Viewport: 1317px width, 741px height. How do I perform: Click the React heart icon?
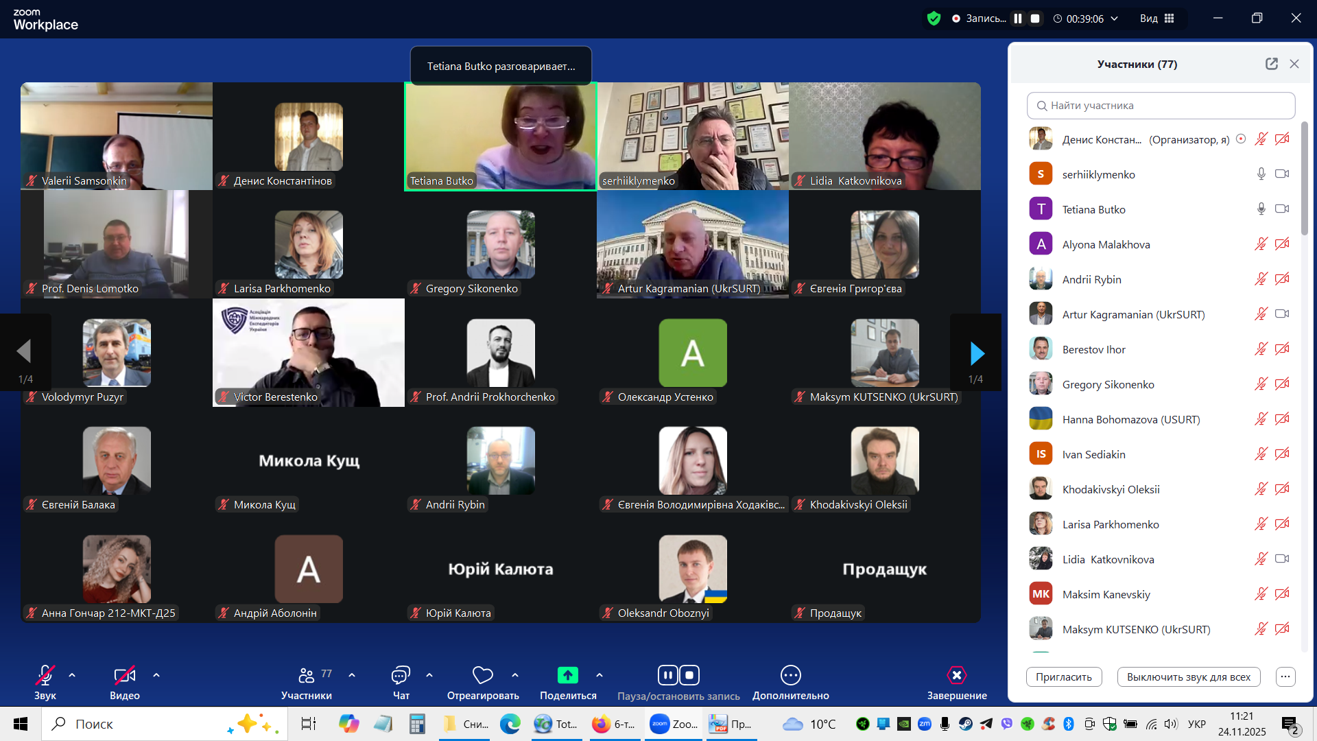(x=482, y=676)
